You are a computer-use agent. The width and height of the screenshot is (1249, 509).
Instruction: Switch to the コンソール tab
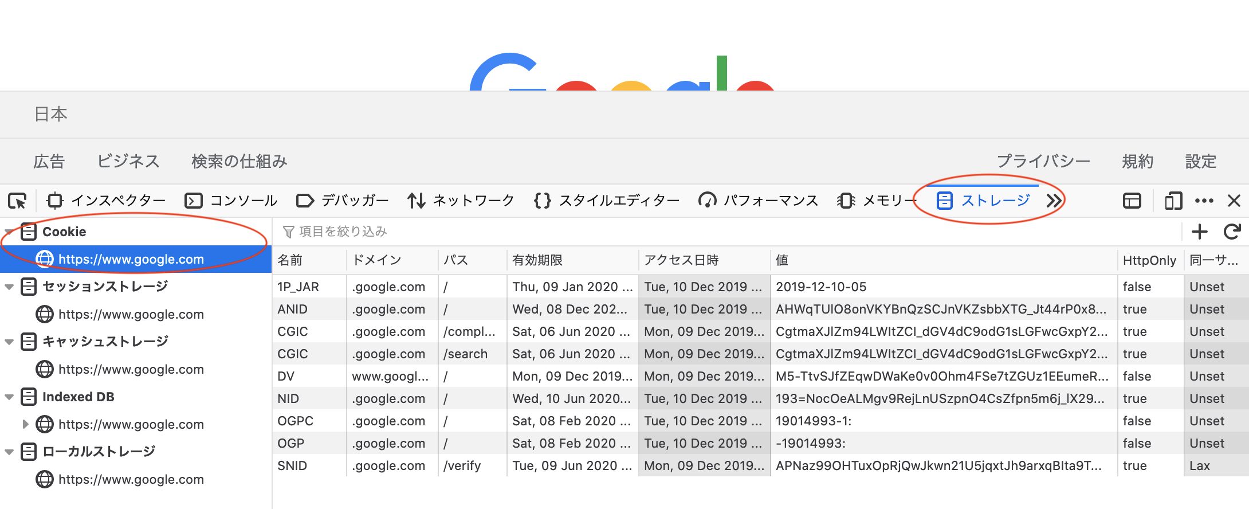pos(231,201)
